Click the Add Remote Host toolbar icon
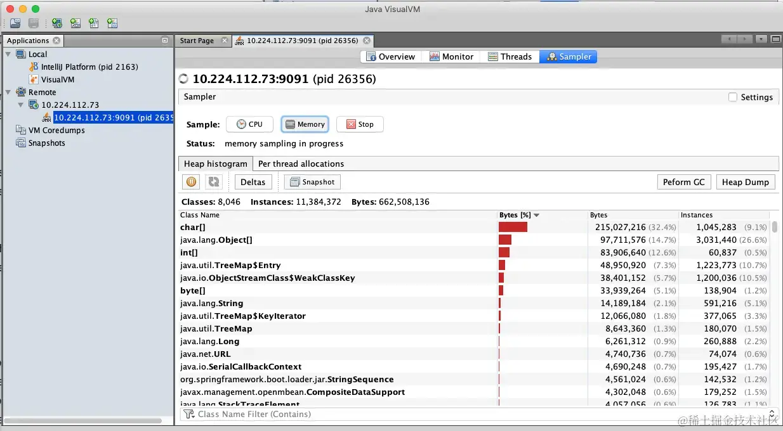The height and width of the screenshot is (431, 783). pos(57,23)
